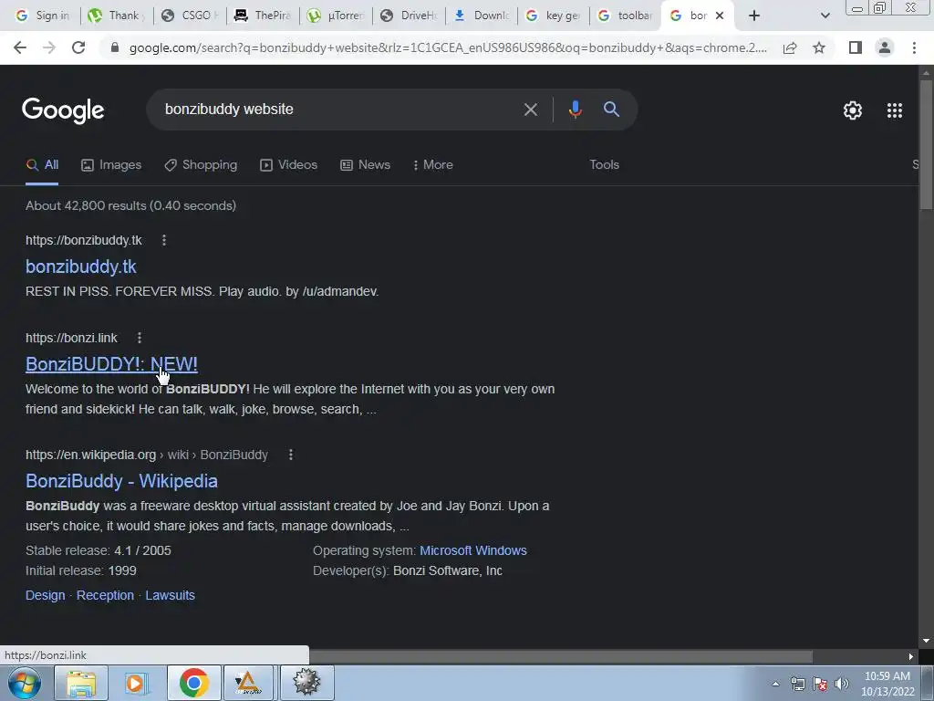Show hidden system tray icons
The width and height of the screenshot is (934, 701).
coord(775,684)
